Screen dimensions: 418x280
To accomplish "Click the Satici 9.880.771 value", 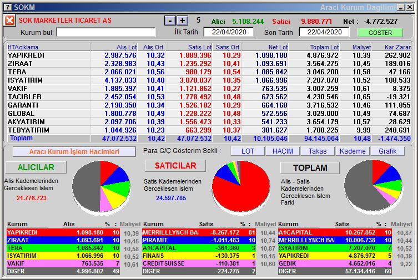I will [x=316, y=22].
